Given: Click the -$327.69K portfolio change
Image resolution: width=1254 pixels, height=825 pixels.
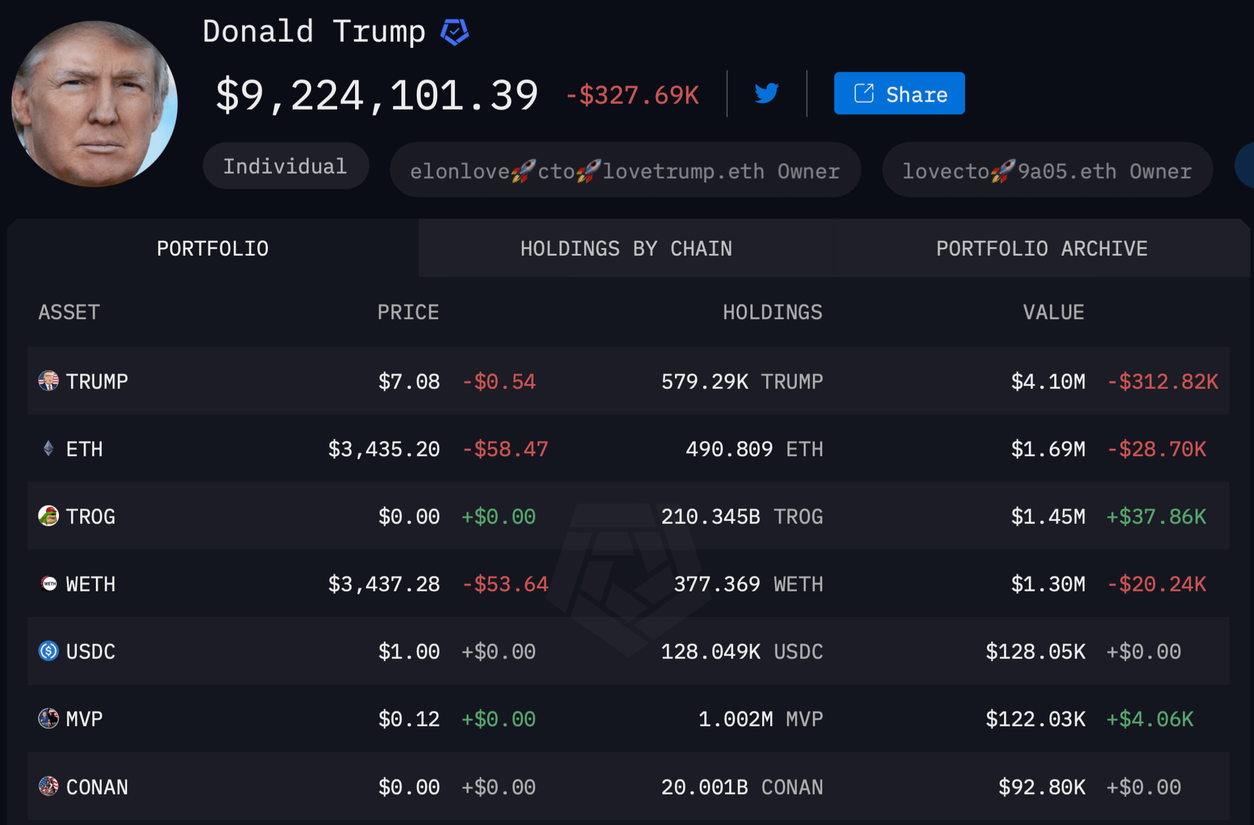Looking at the screenshot, I should pyautogui.click(x=632, y=95).
